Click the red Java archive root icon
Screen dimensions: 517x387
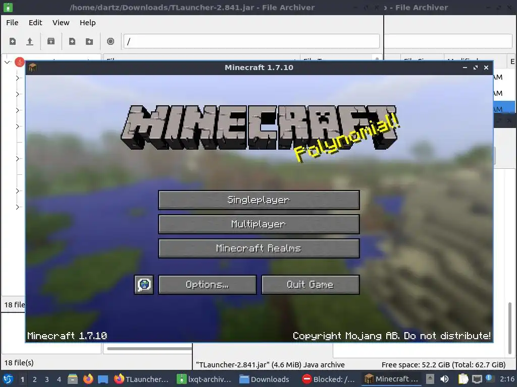[x=20, y=62]
